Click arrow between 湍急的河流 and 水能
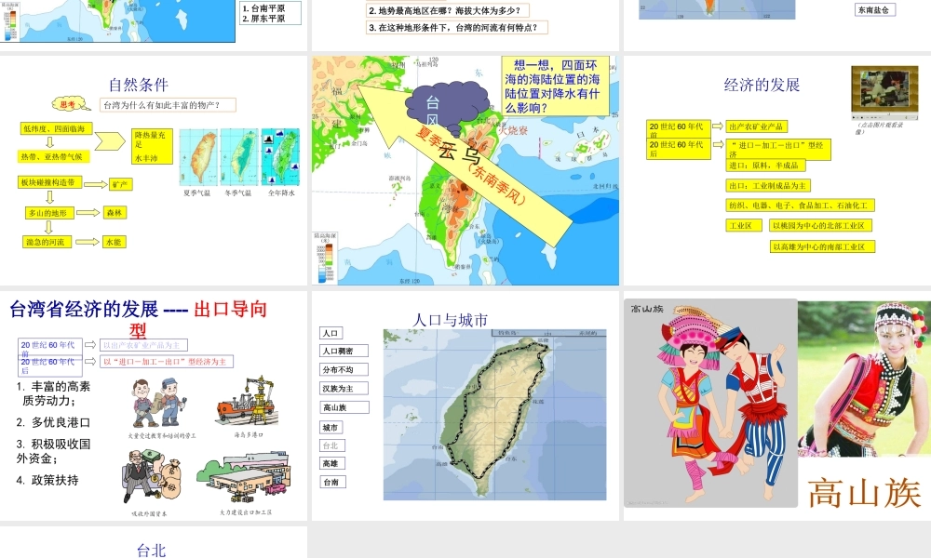931x558 pixels. (x=87, y=242)
